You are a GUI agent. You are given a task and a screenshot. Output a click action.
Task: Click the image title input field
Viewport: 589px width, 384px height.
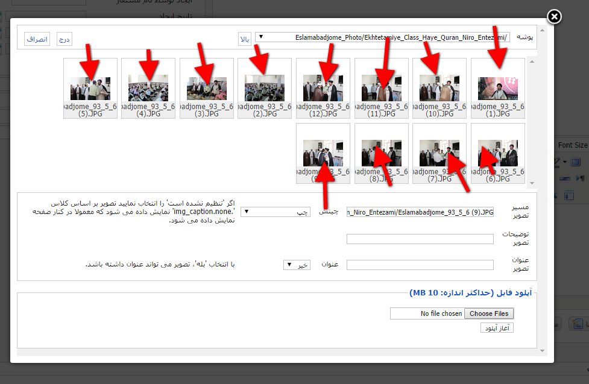pos(420,265)
